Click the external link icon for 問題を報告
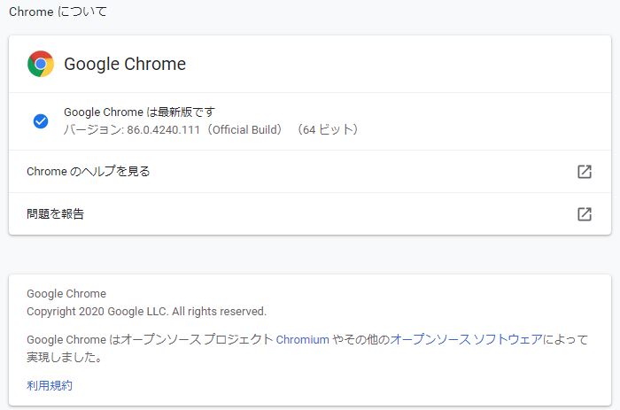Screen dimensions: 620x410 (584, 214)
